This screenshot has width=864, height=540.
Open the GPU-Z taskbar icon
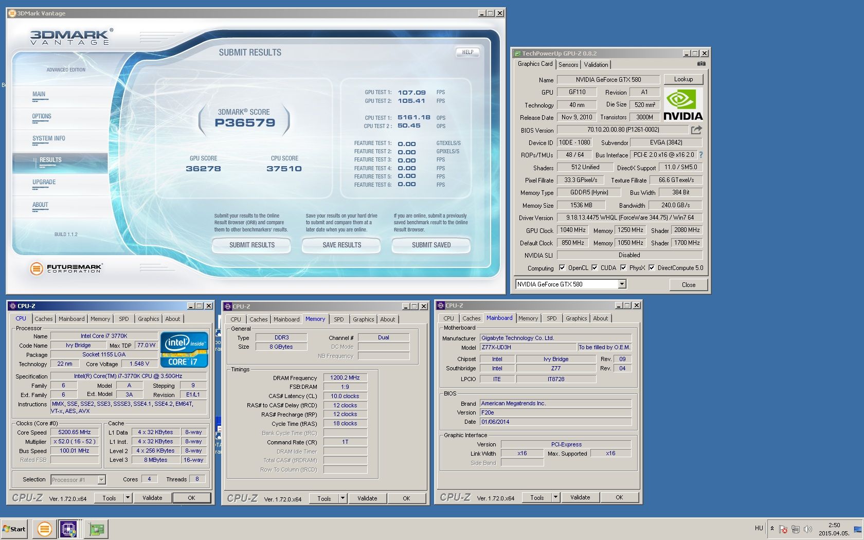pos(96,529)
